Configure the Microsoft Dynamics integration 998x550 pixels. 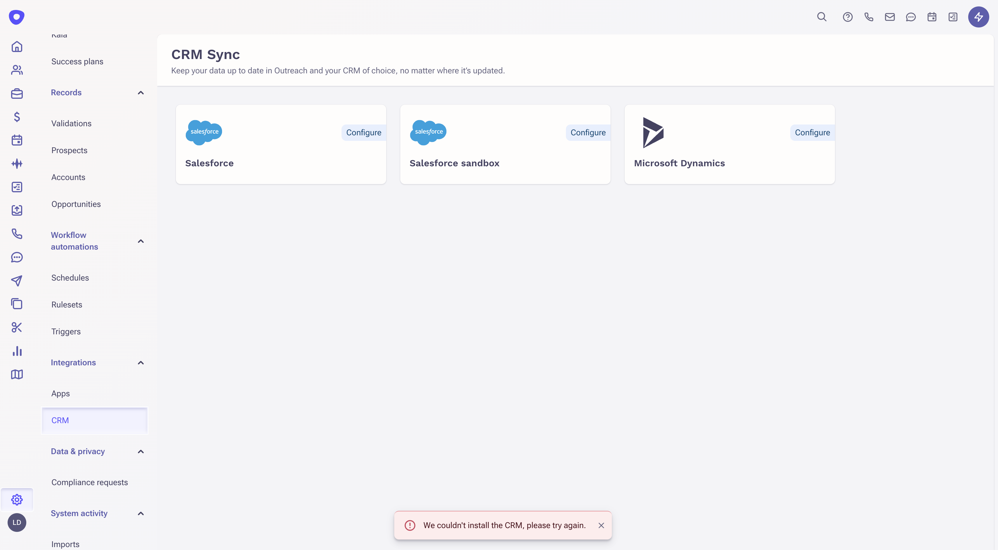[x=812, y=133]
